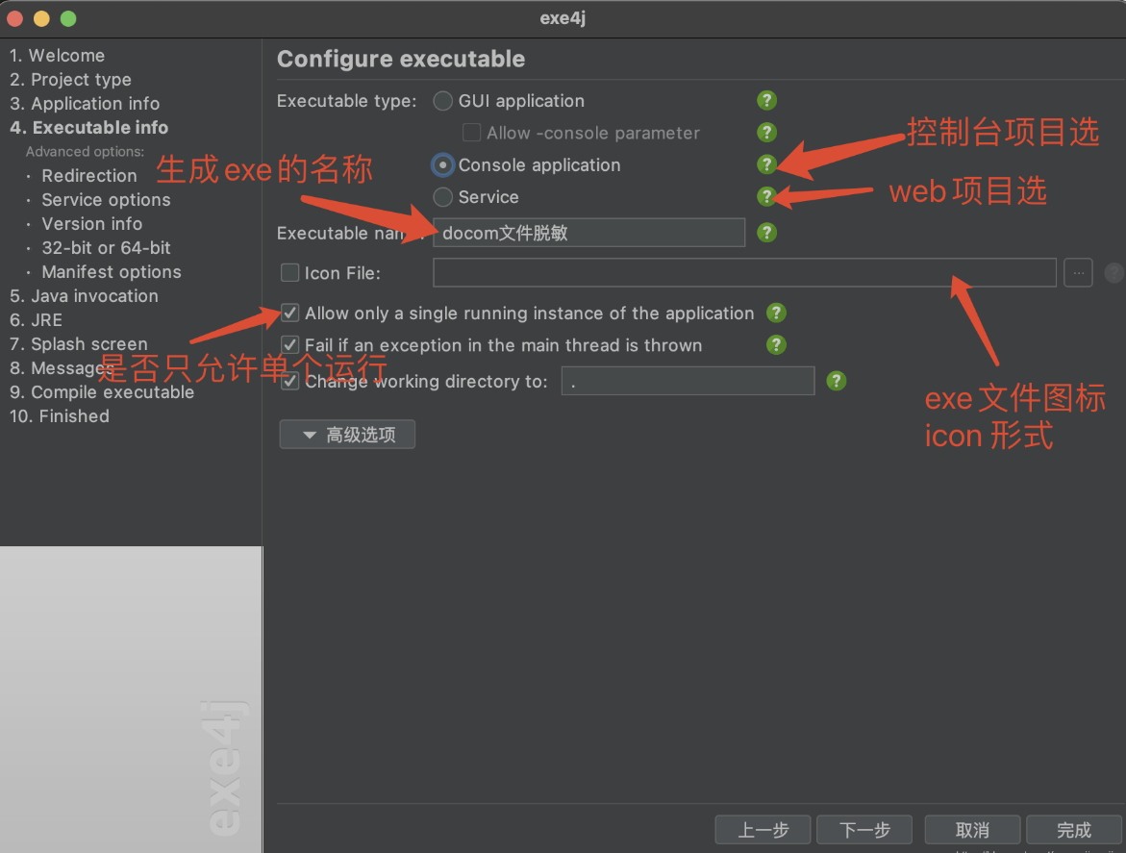Viewport: 1126px width, 853px height.
Task: Click help icon next to Executable name
Action: tap(766, 232)
